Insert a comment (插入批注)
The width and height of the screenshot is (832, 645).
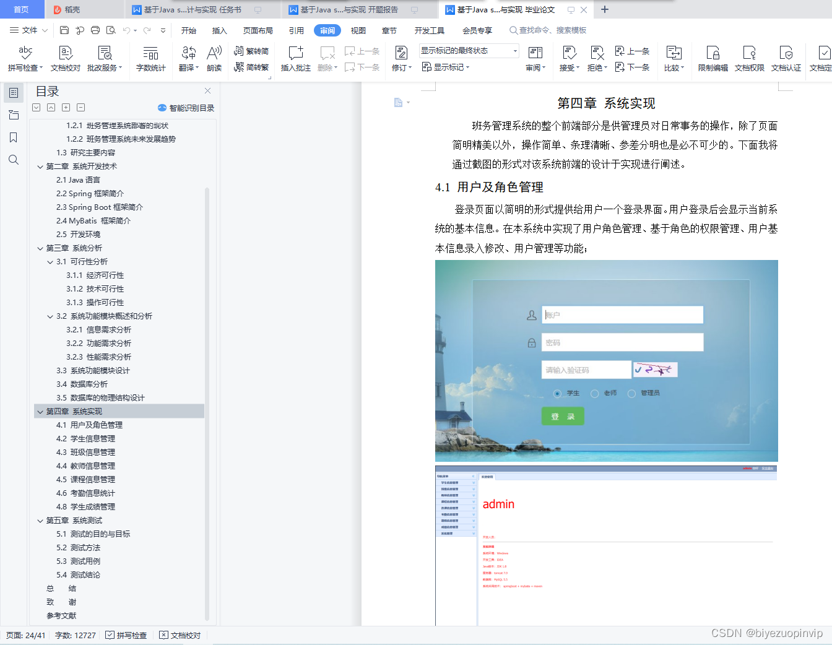(296, 59)
